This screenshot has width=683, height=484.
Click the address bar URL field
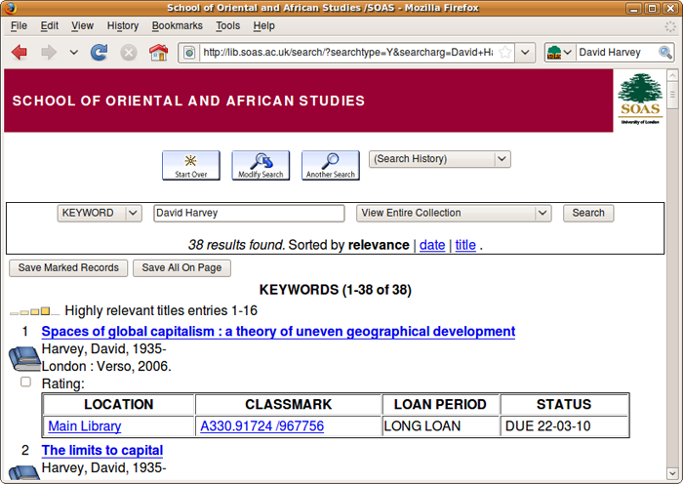click(347, 53)
